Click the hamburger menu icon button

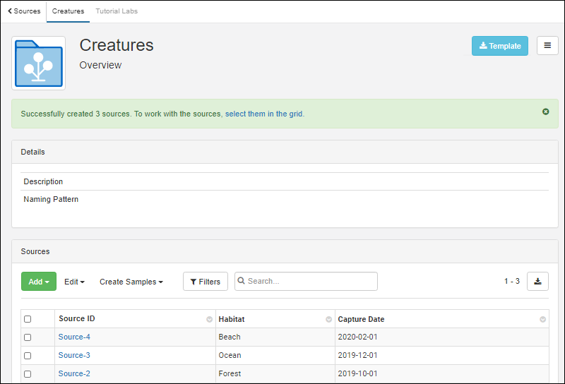(x=547, y=46)
